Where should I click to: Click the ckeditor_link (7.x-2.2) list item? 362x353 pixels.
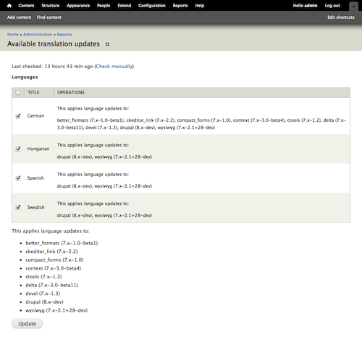pos(51,252)
